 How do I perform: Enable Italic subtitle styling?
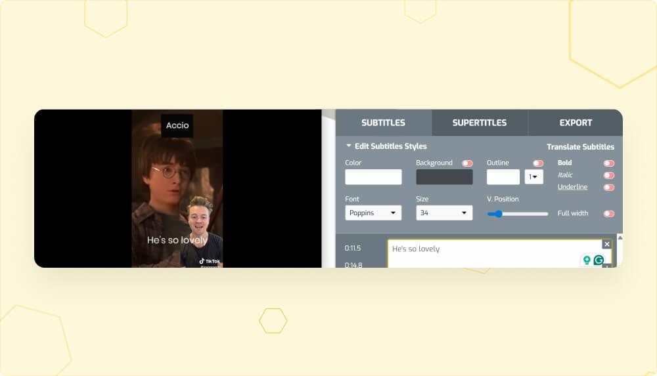[x=609, y=175]
